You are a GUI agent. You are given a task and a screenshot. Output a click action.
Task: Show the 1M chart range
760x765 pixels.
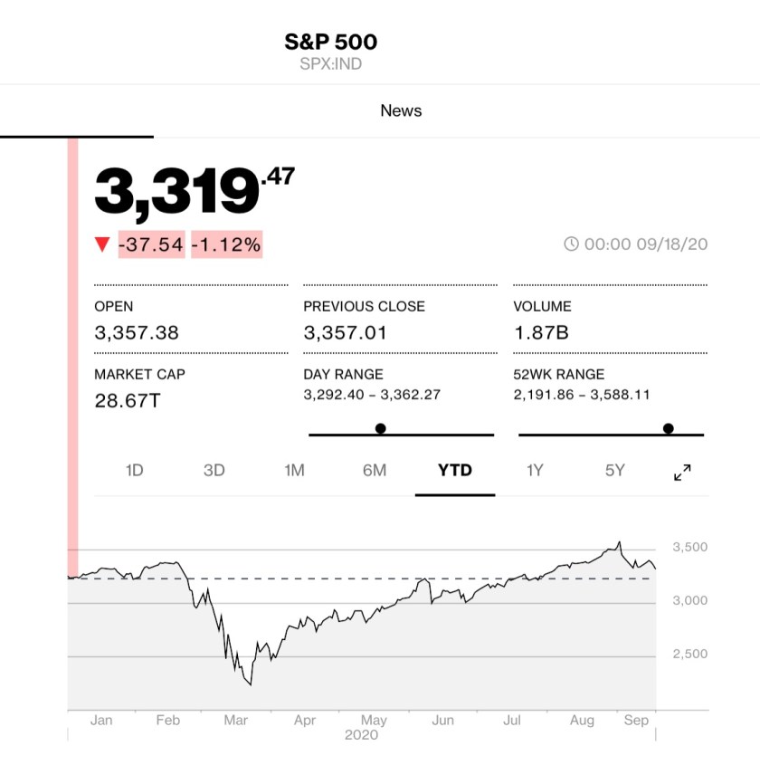click(x=294, y=470)
